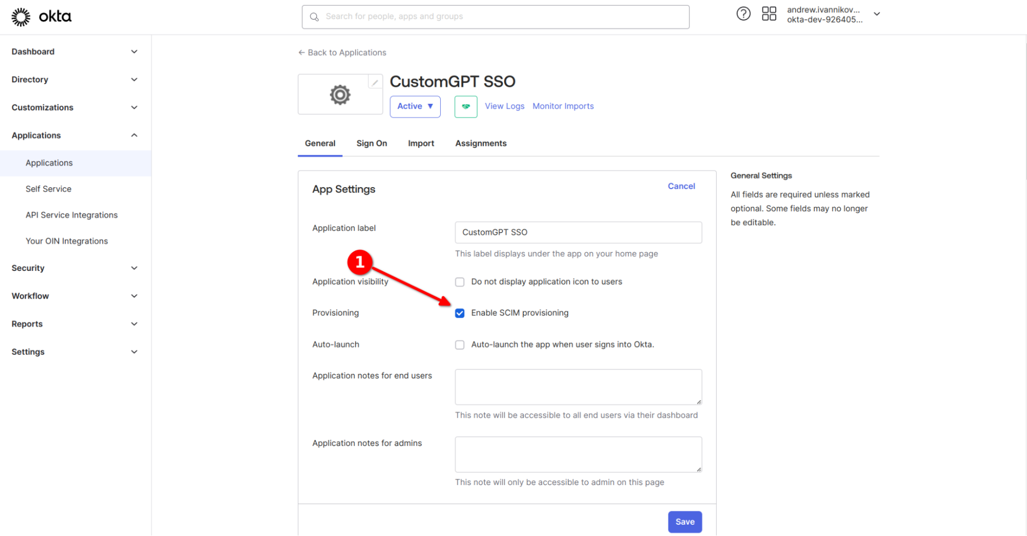Switch to the Import tab

(x=421, y=143)
